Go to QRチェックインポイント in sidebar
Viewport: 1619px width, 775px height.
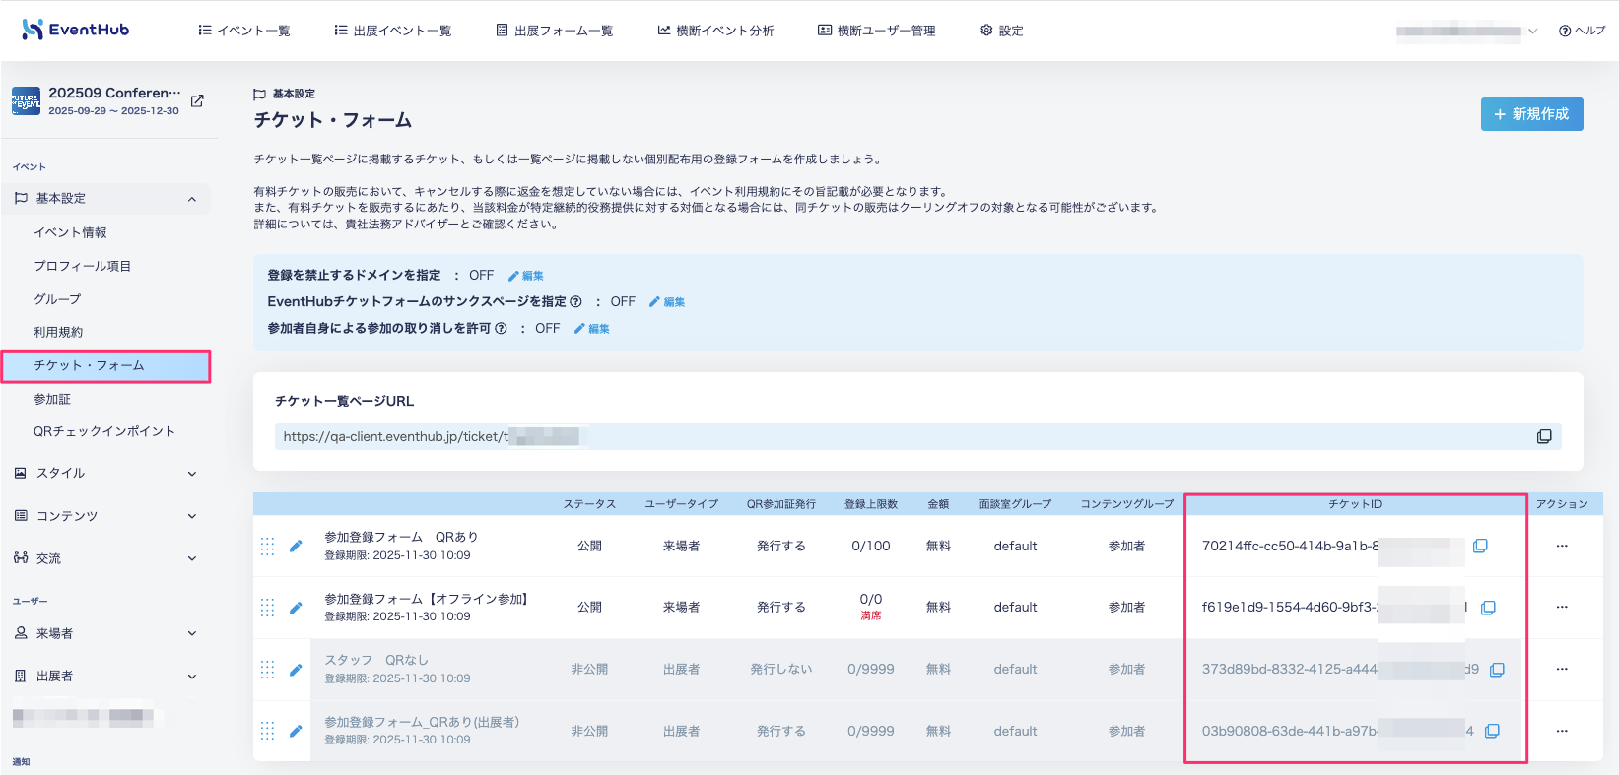[103, 432]
